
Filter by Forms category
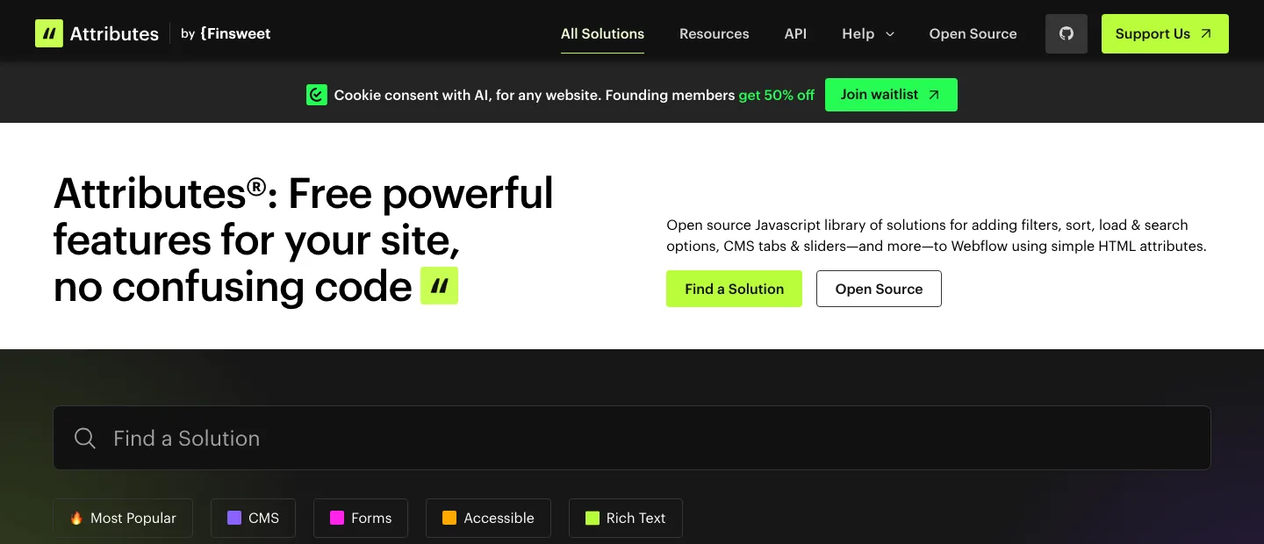pos(361,518)
